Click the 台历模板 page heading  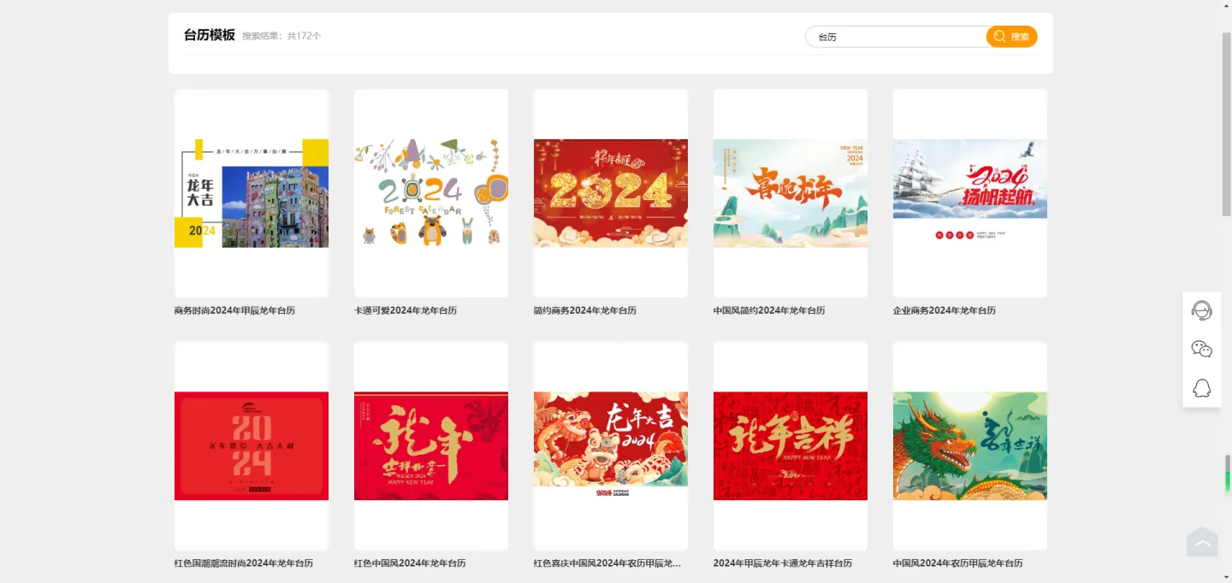(x=210, y=35)
